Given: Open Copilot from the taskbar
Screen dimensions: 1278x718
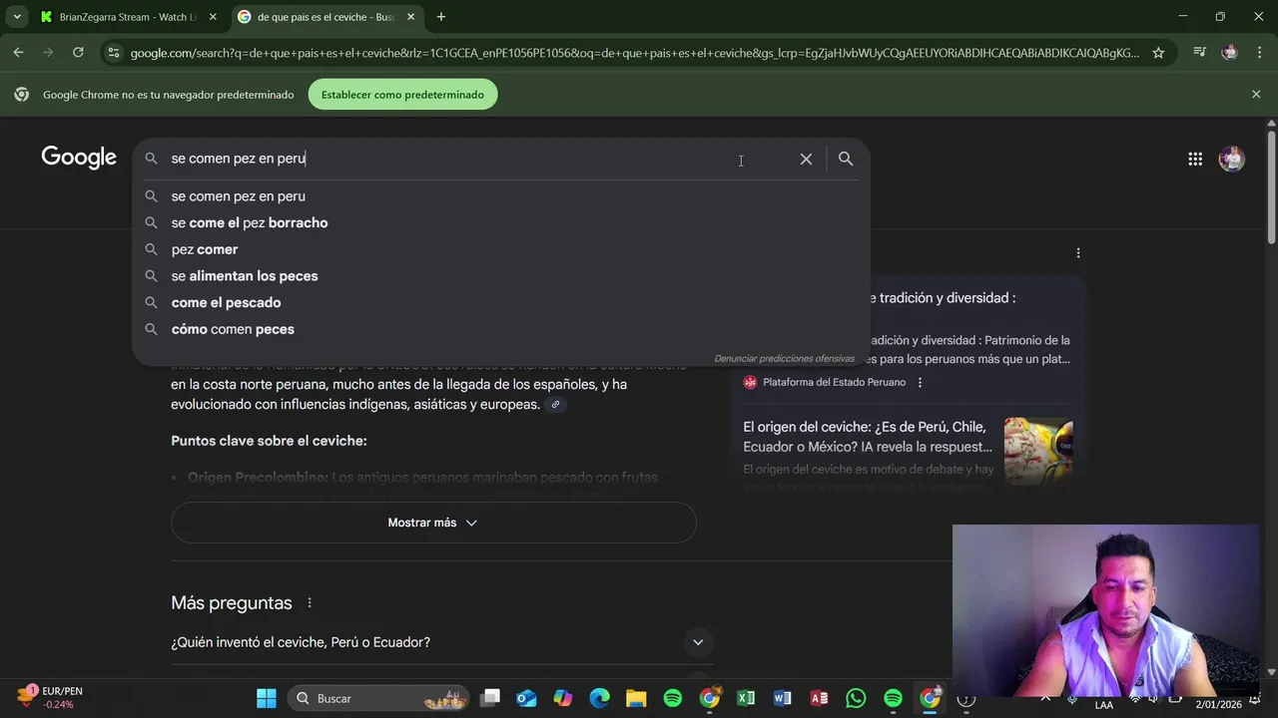Looking at the screenshot, I should point(563,698).
